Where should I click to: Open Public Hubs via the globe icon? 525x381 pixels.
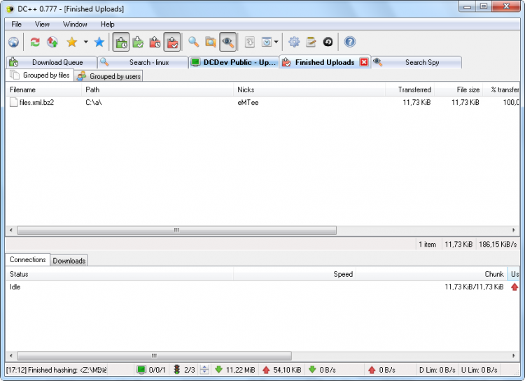point(14,42)
